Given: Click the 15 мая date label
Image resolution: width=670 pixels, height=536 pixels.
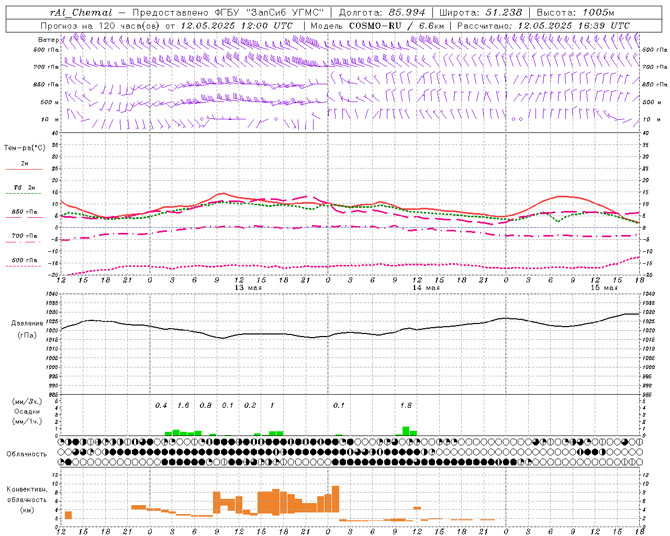Looking at the screenshot, I should (604, 288).
